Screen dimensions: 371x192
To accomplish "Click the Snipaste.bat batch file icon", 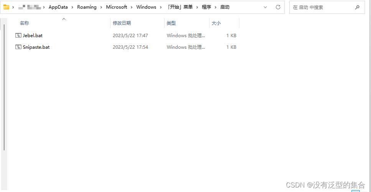I will (x=18, y=47).
